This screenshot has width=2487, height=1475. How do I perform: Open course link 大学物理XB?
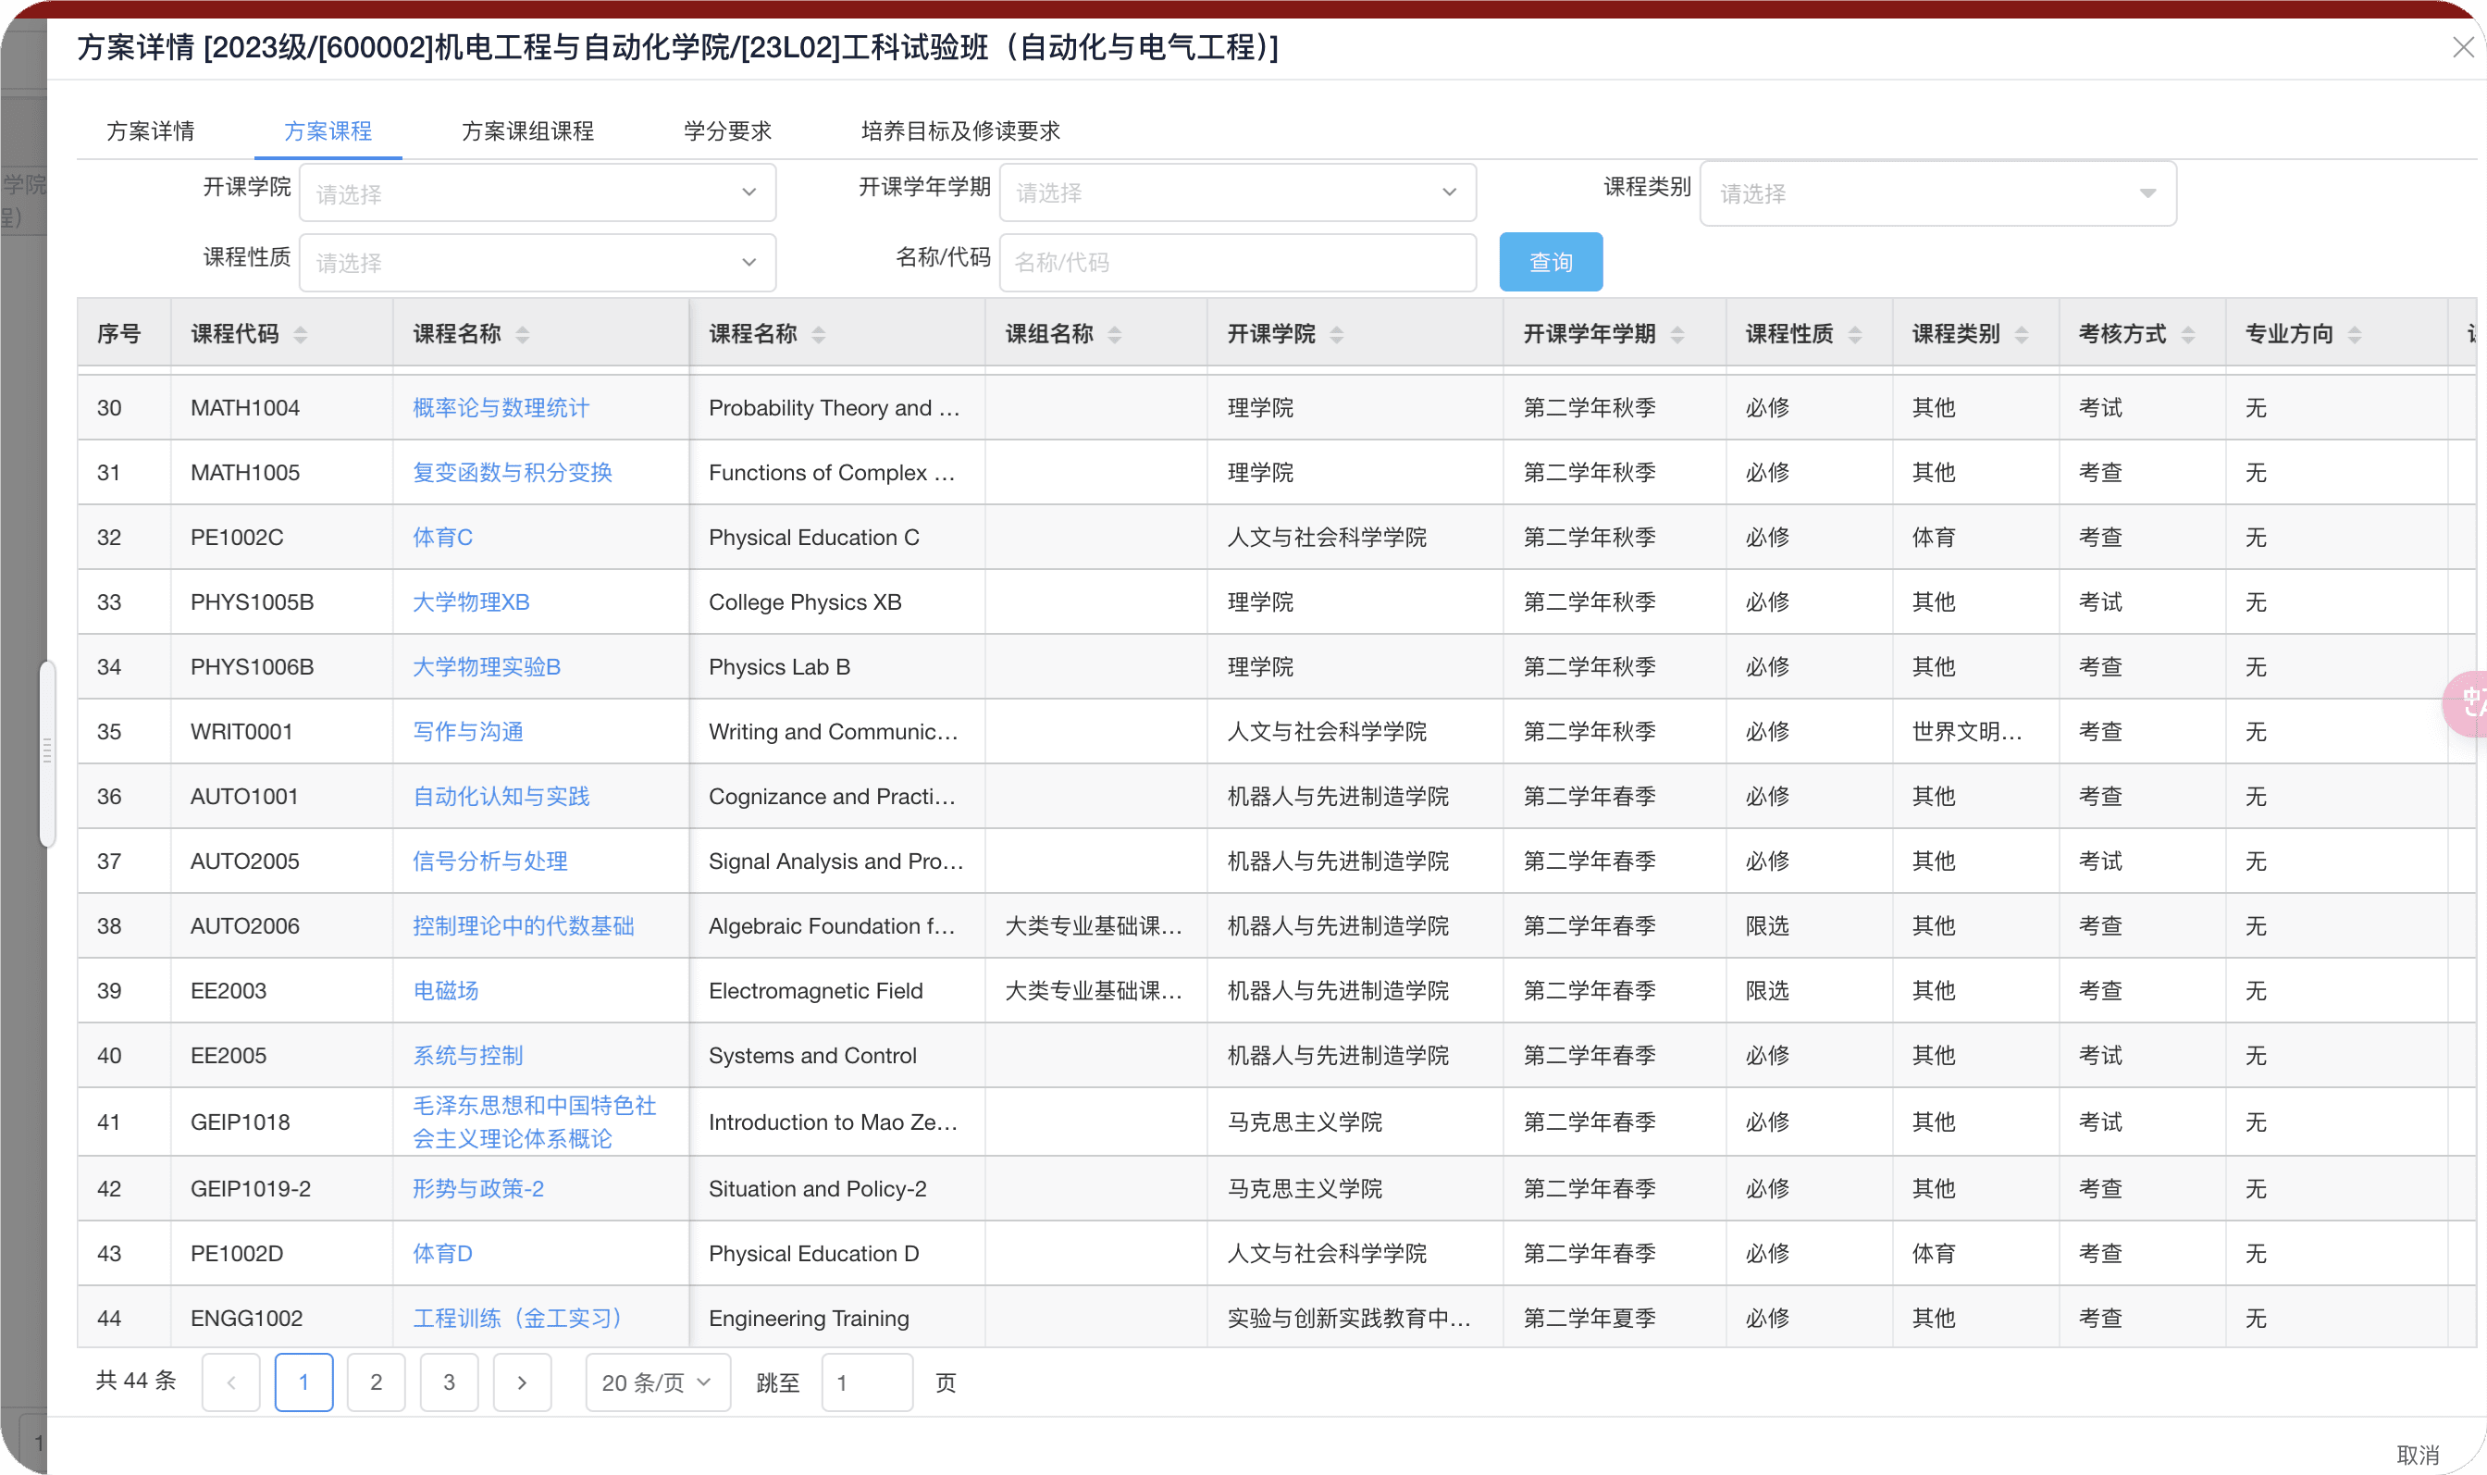(471, 602)
